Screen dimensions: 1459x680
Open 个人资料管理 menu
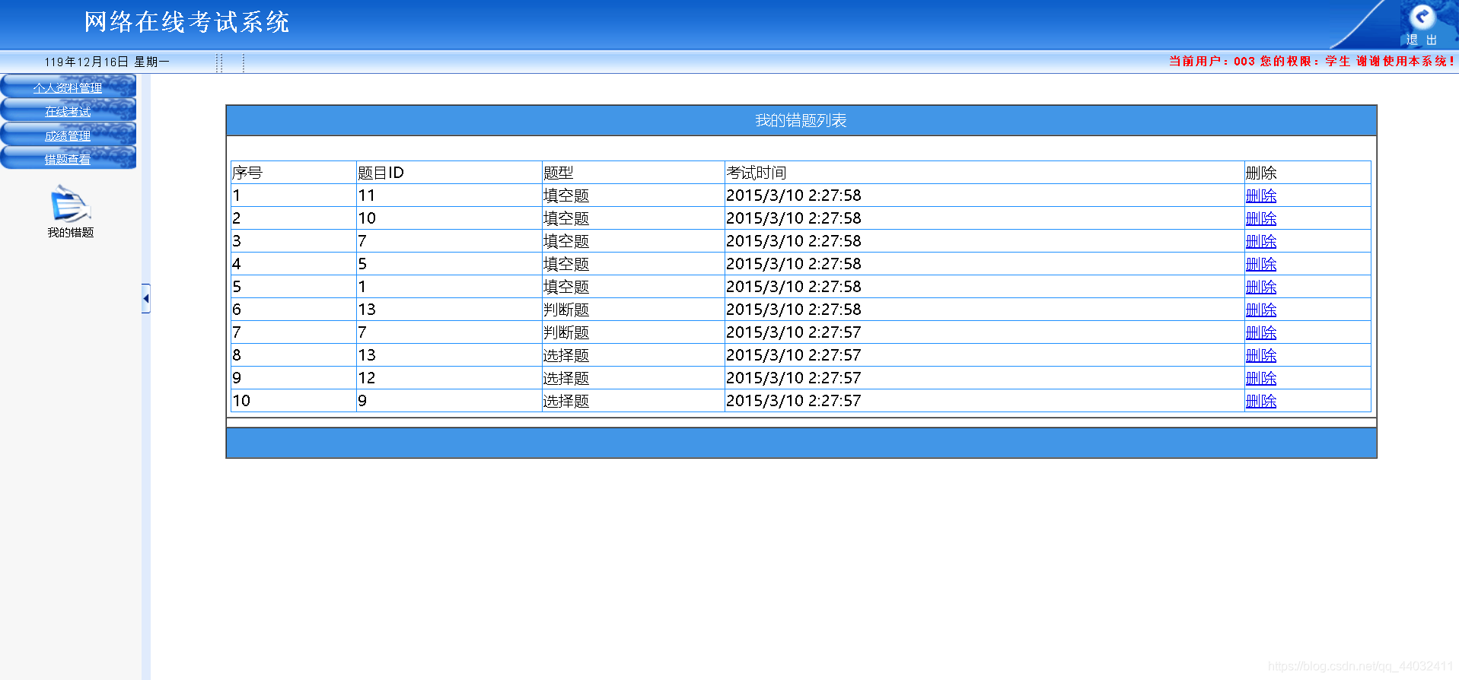tap(68, 87)
